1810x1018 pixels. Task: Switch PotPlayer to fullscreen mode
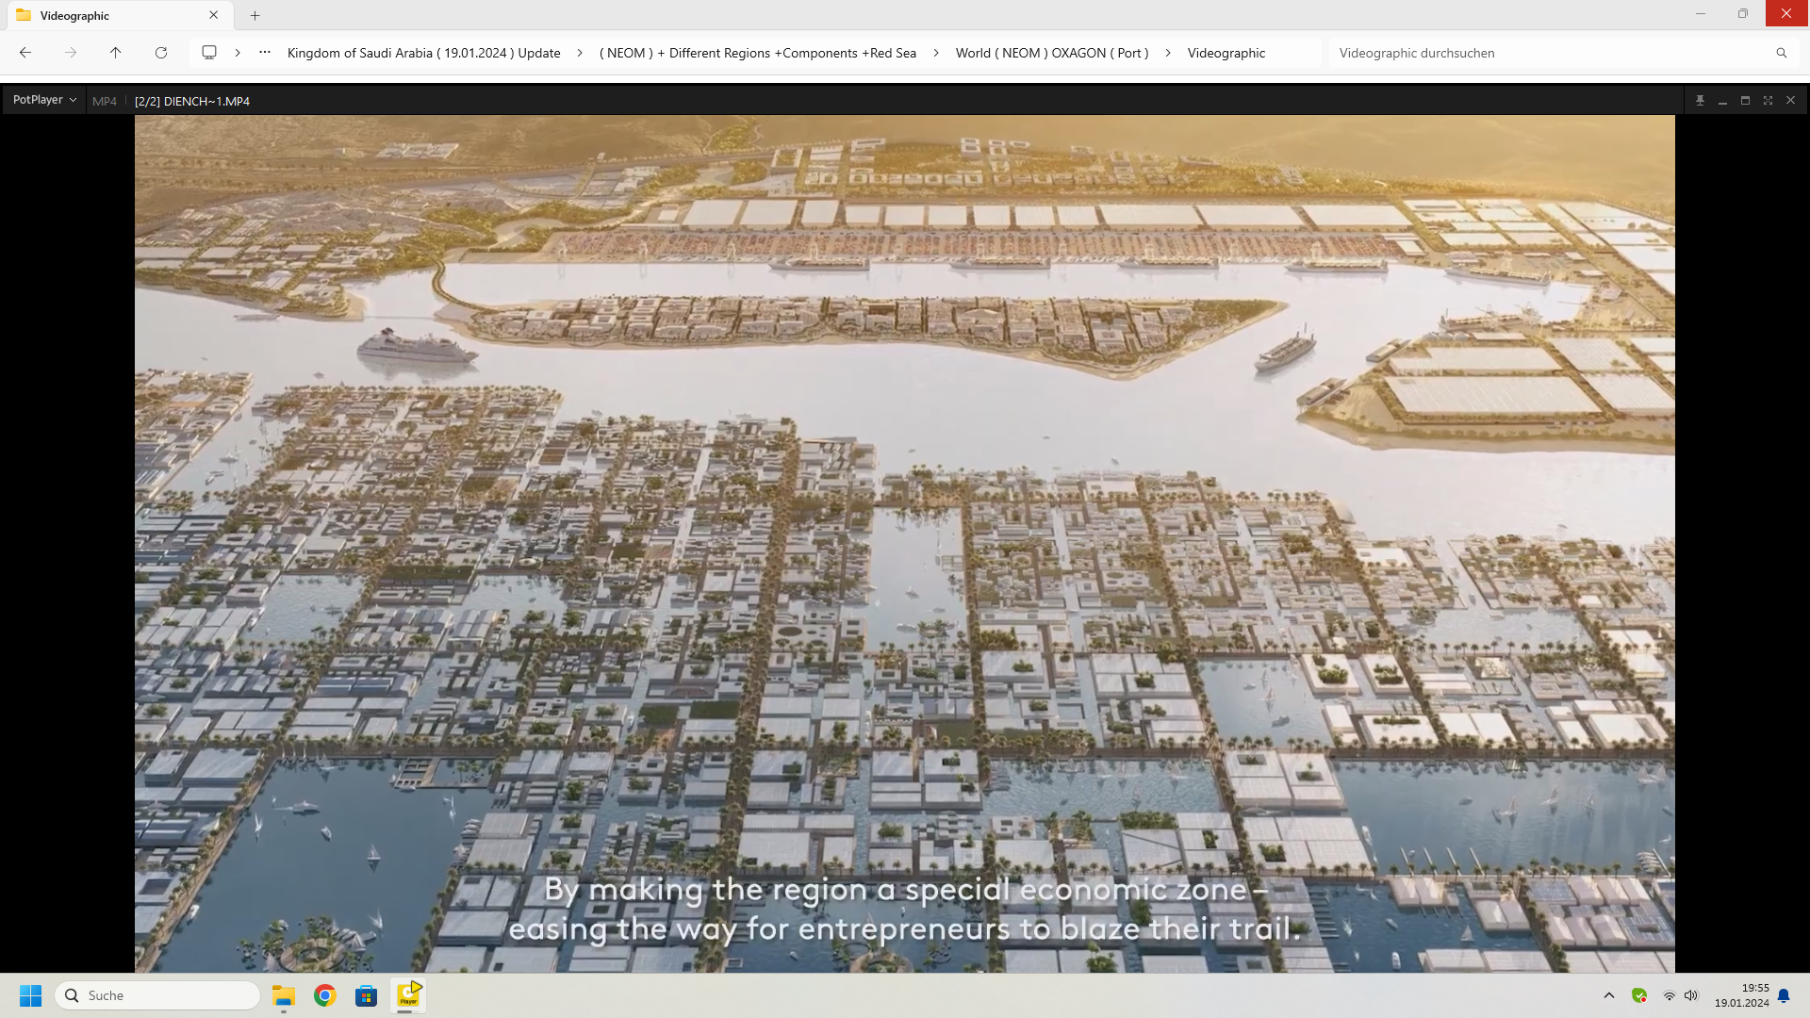[1768, 100]
